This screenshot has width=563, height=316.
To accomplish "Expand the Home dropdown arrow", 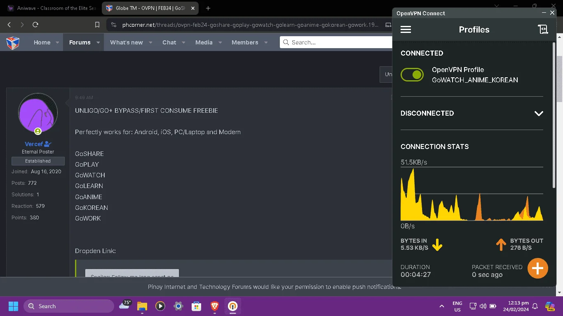I will tap(57, 42).
